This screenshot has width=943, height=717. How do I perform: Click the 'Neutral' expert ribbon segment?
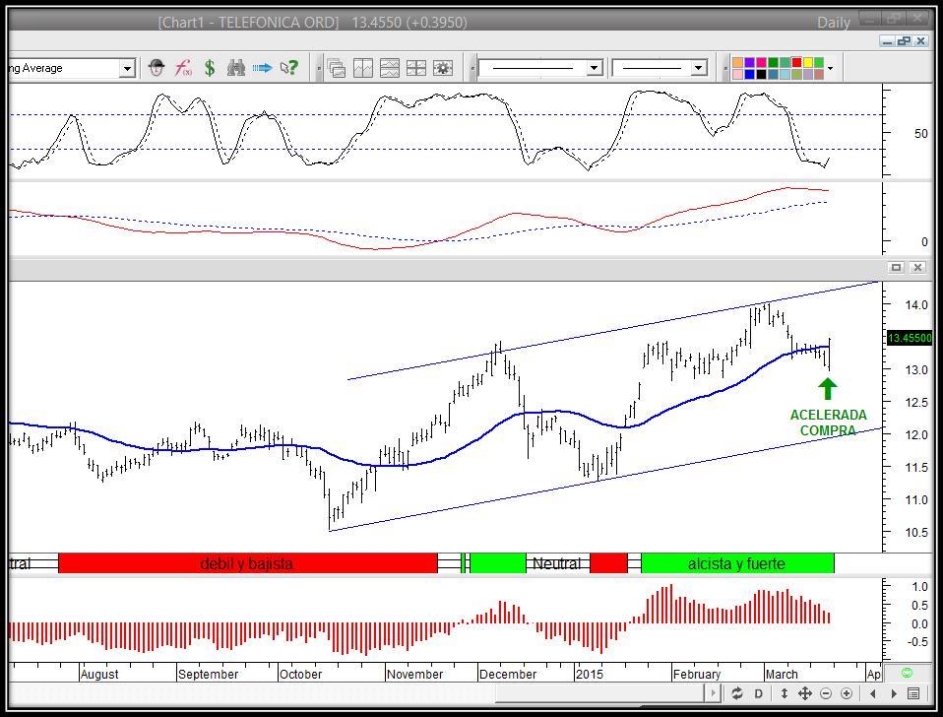point(557,563)
